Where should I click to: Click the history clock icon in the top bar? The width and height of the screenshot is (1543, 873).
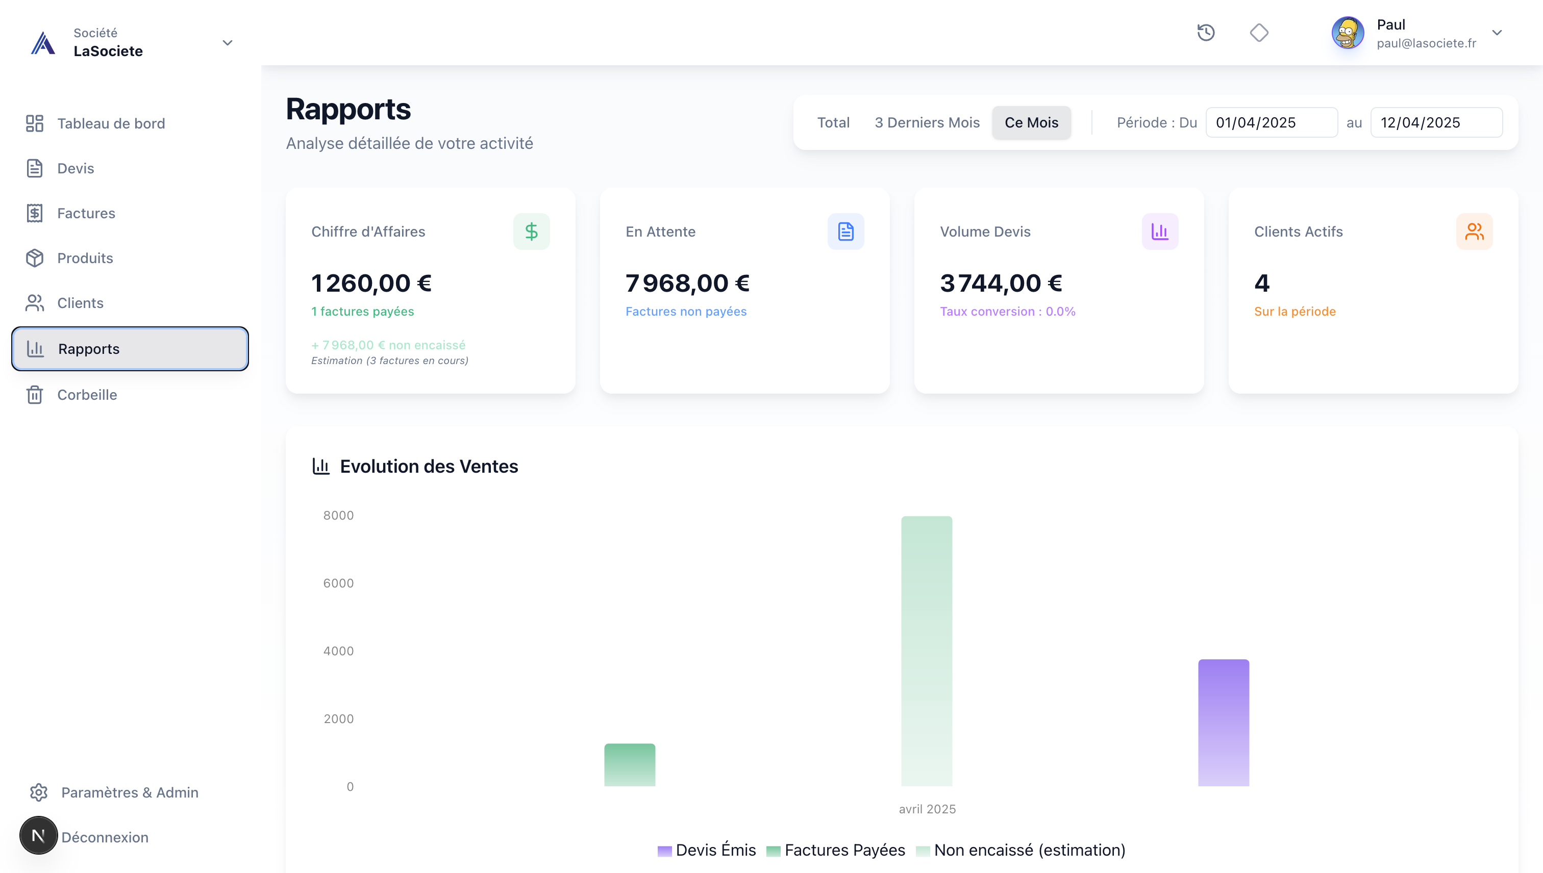(1206, 33)
